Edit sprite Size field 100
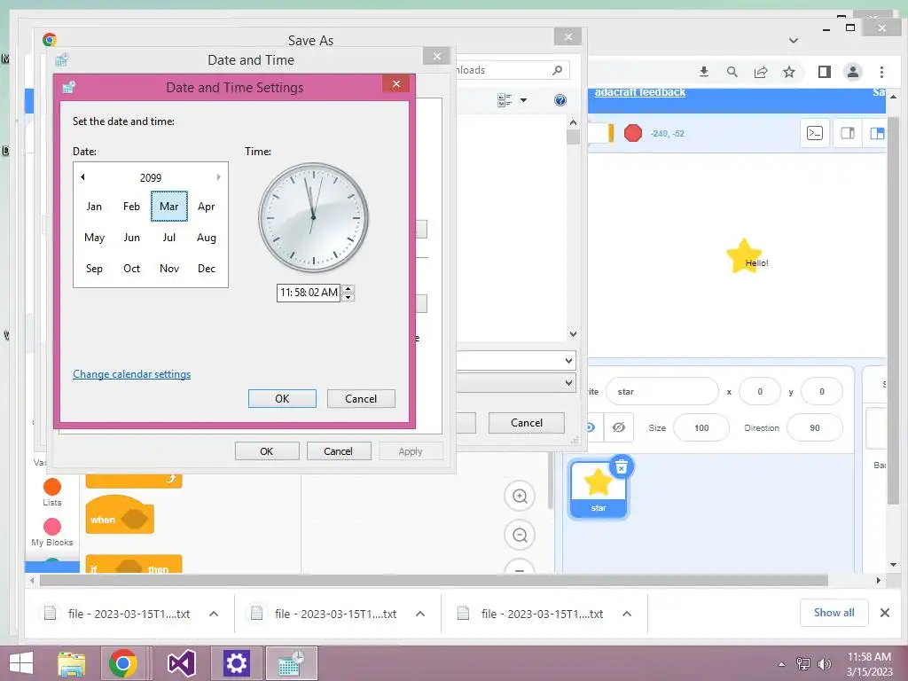 pos(701,428)
